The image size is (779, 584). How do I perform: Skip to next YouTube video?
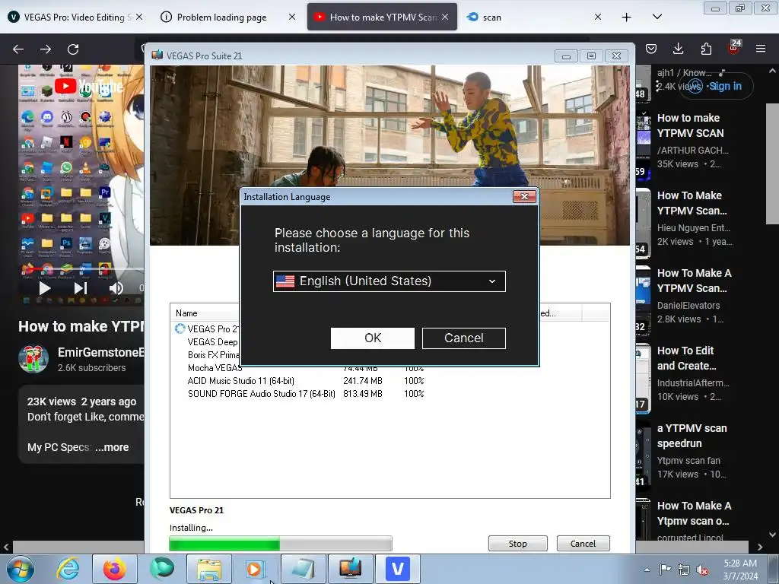point(81,288)
